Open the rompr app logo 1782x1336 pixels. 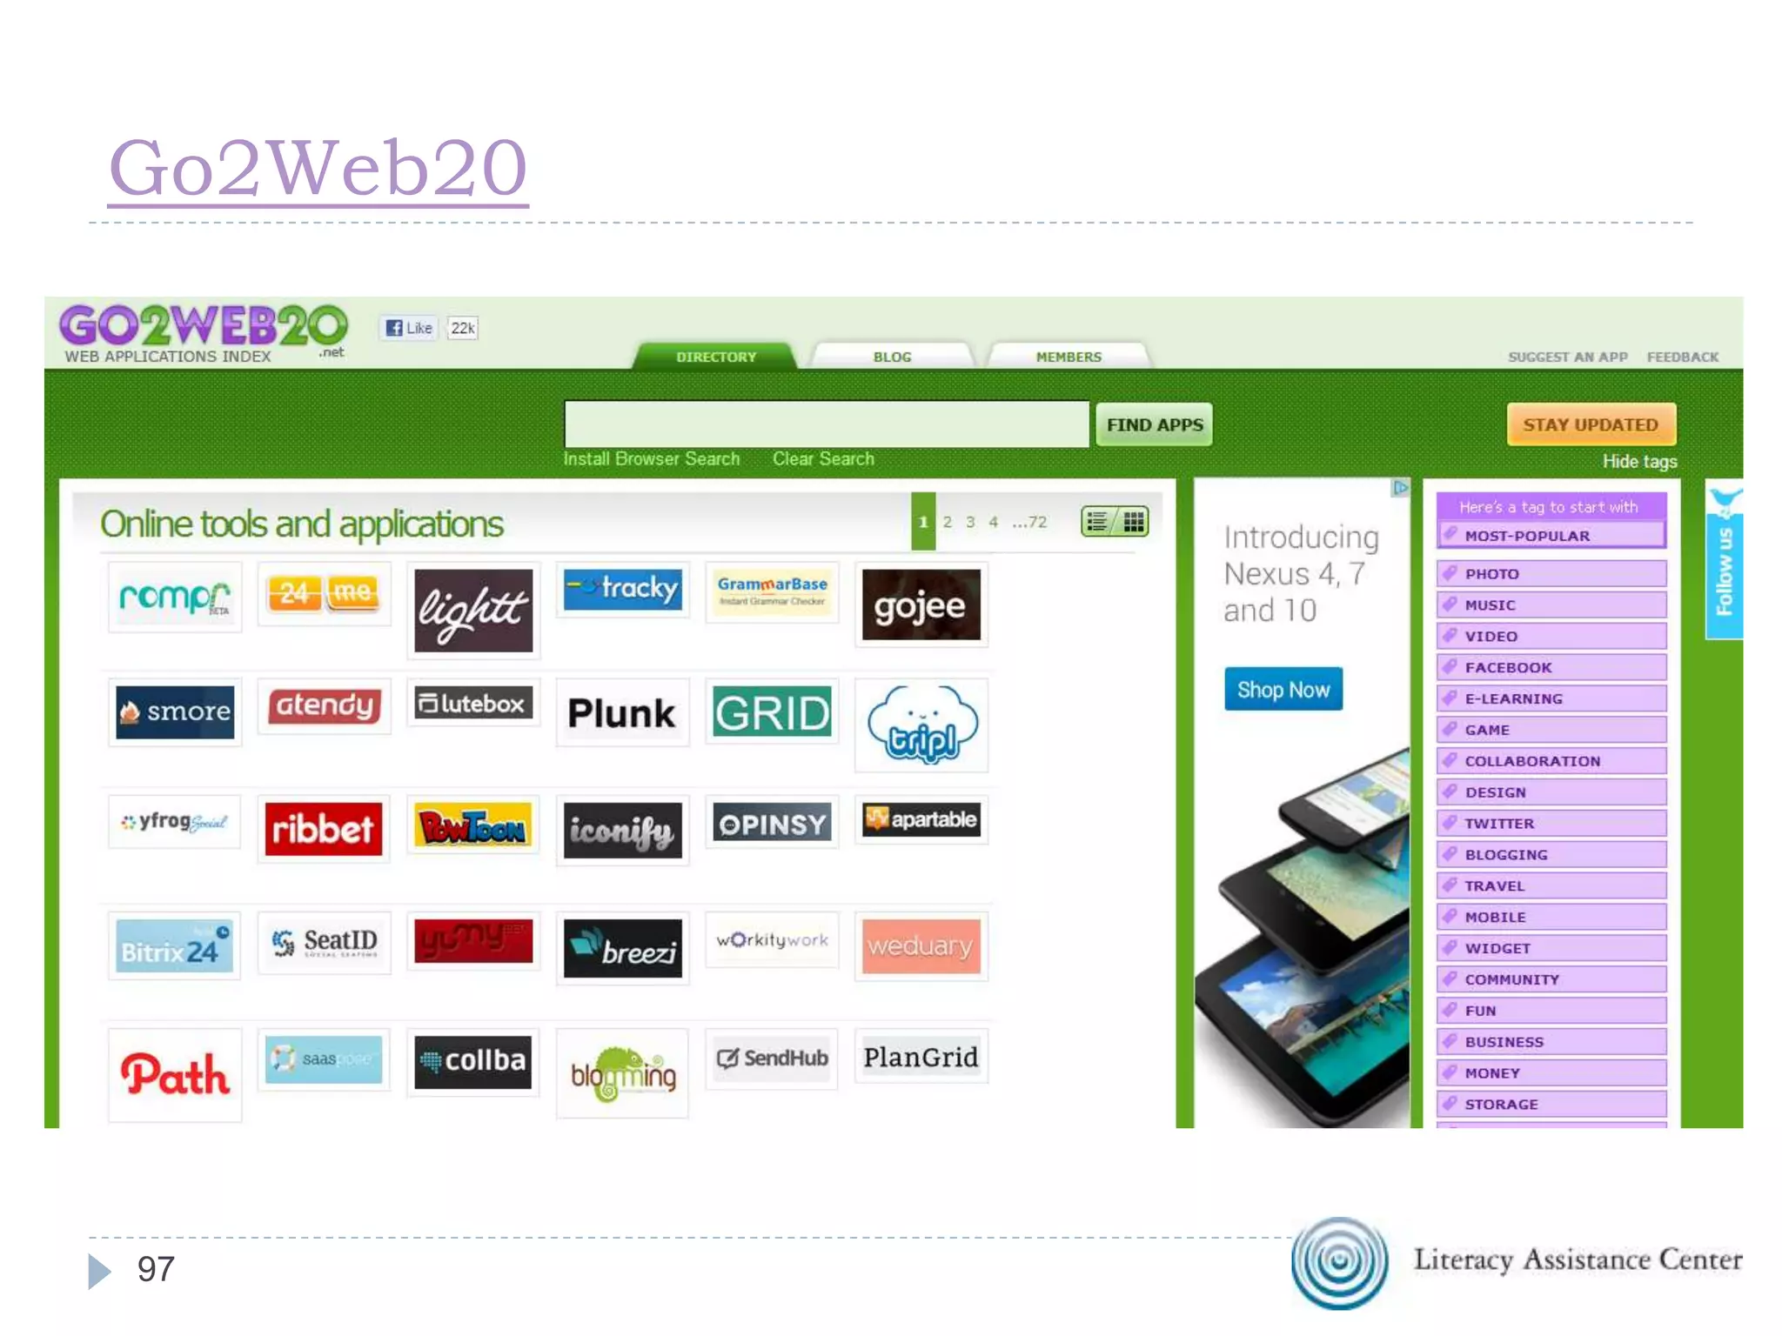pyautogui.click(x=175, y=597)
